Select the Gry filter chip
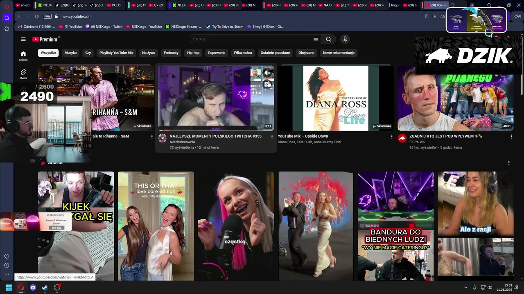 pos(88,53)
